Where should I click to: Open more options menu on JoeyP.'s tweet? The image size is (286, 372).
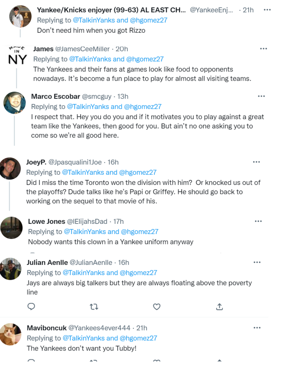click(x=257, y=162)
